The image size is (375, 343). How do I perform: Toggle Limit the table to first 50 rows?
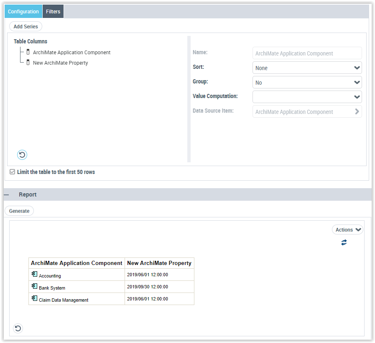[x=13, y=172]
